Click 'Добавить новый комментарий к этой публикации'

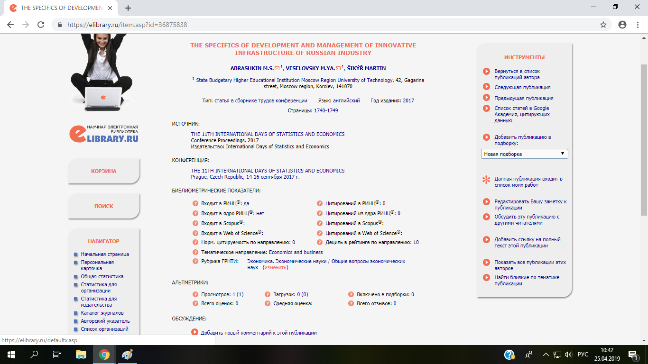tap(259, 333)
